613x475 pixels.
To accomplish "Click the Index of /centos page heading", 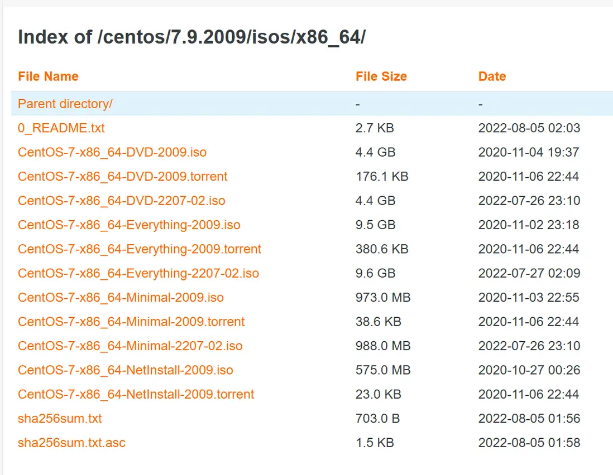I will pos(191,37).
